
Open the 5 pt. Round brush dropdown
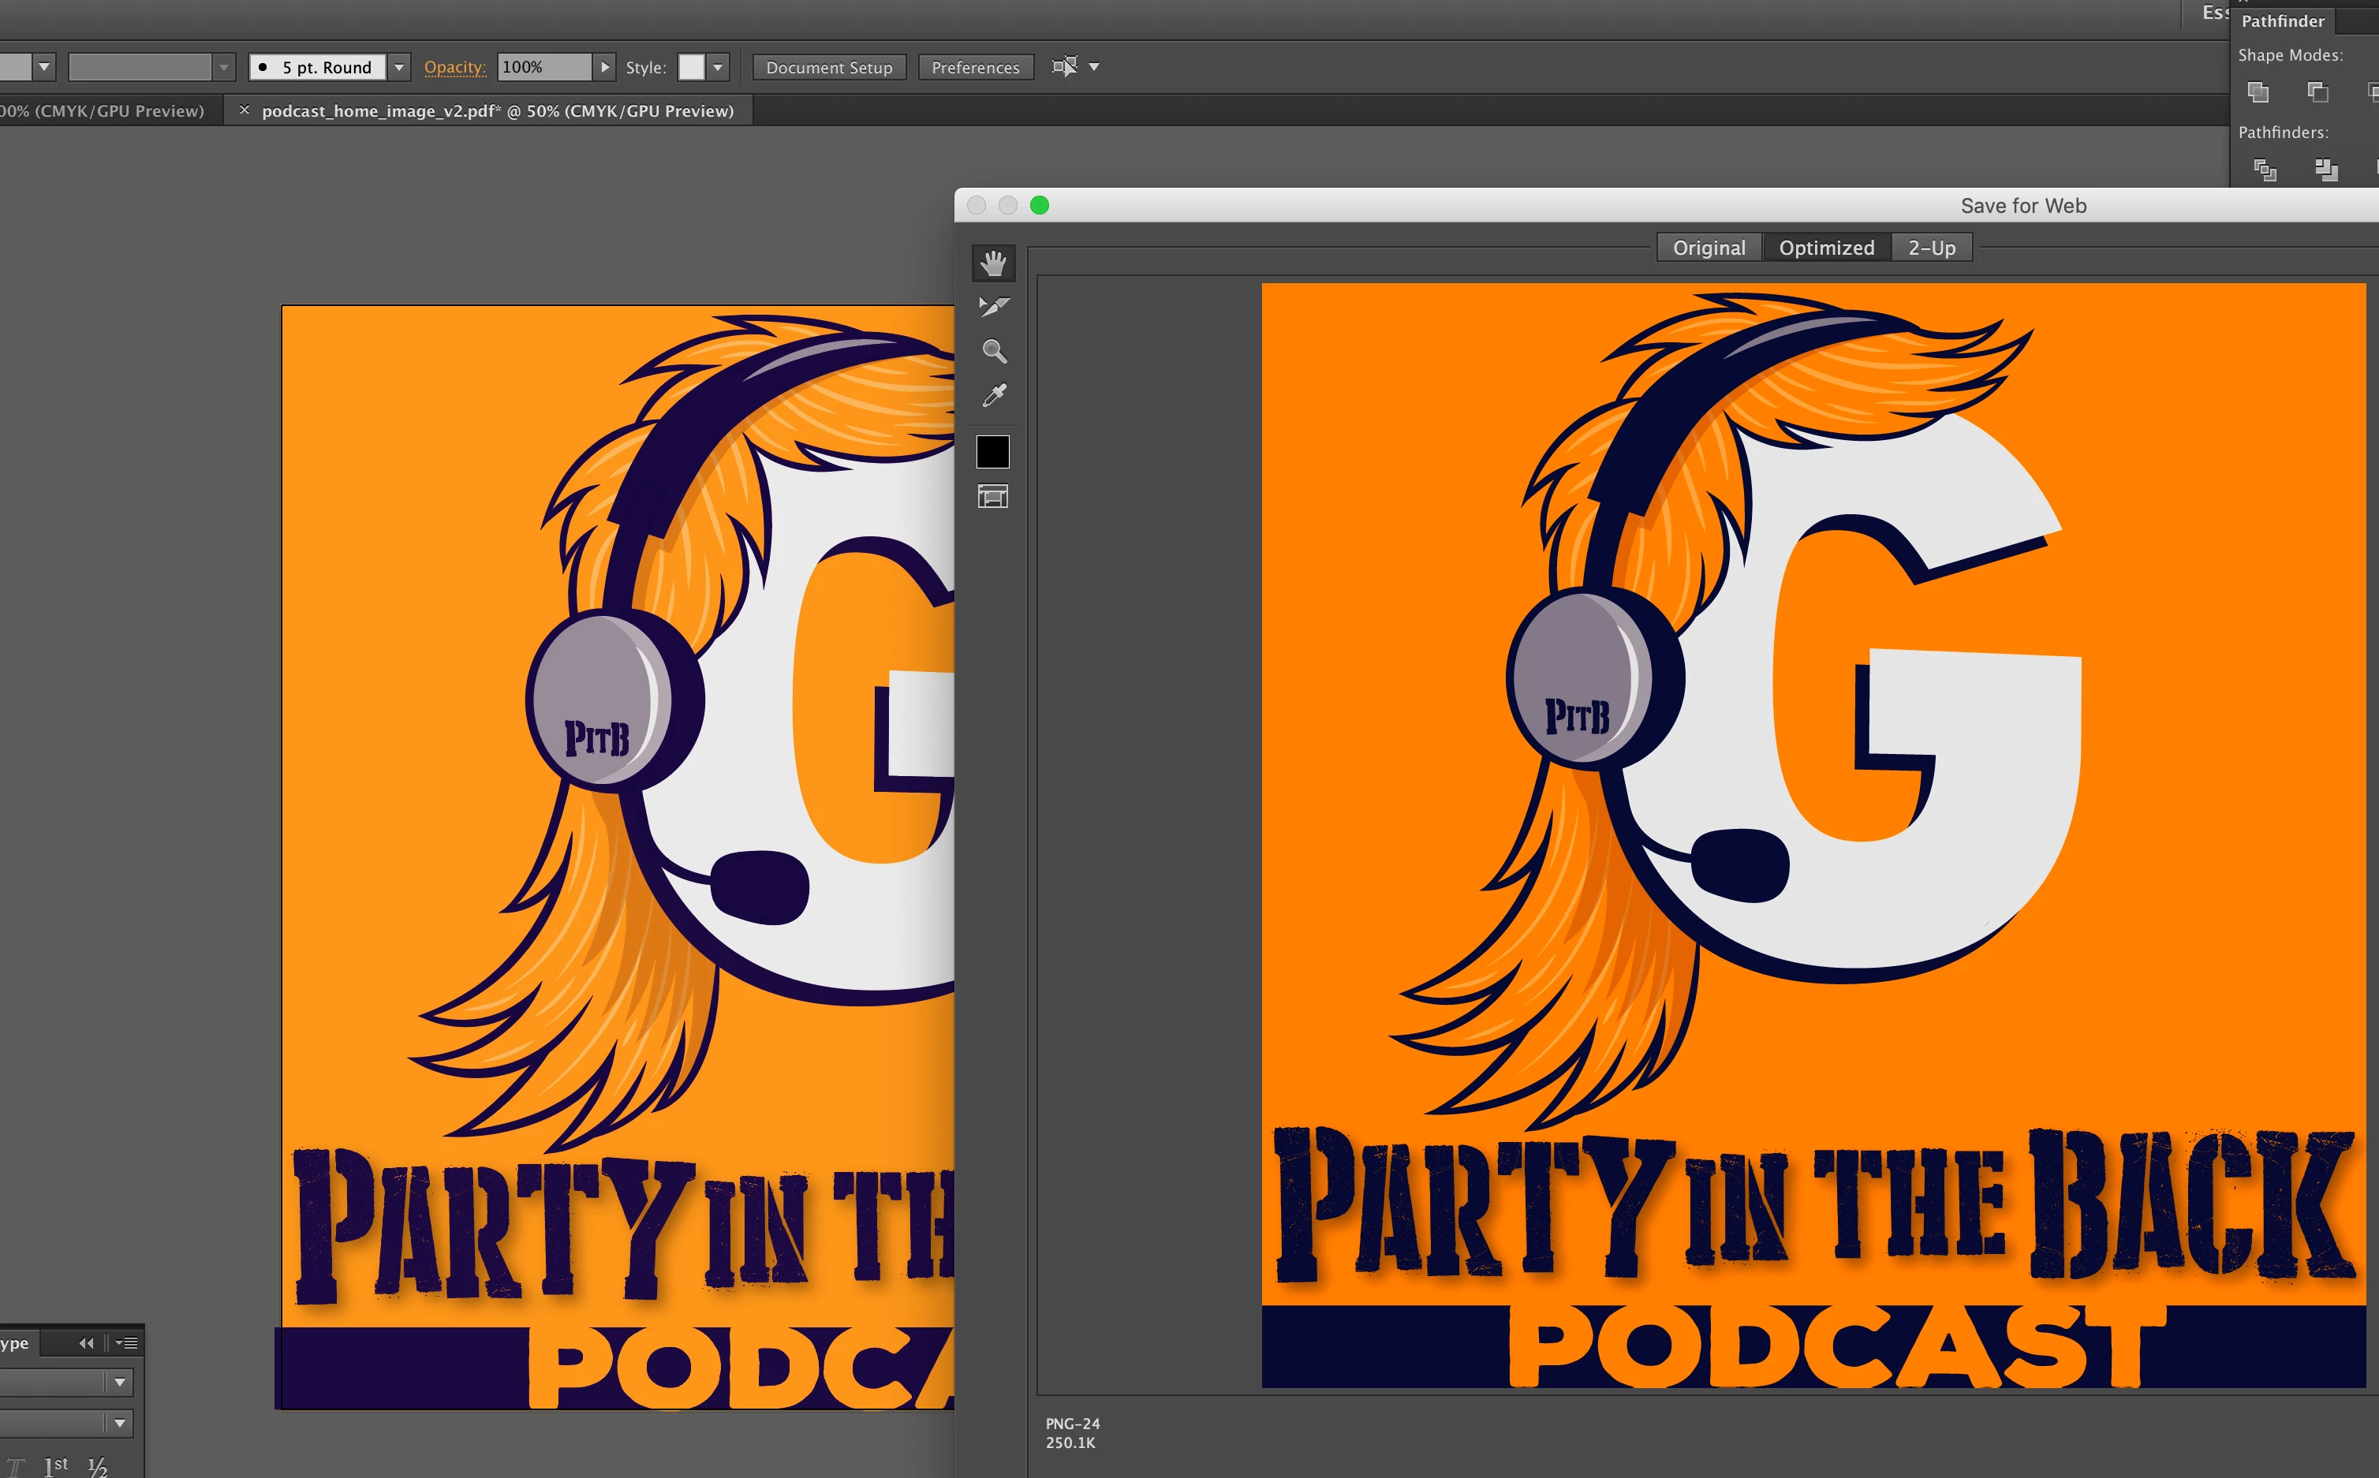click(x=399, y=68)
